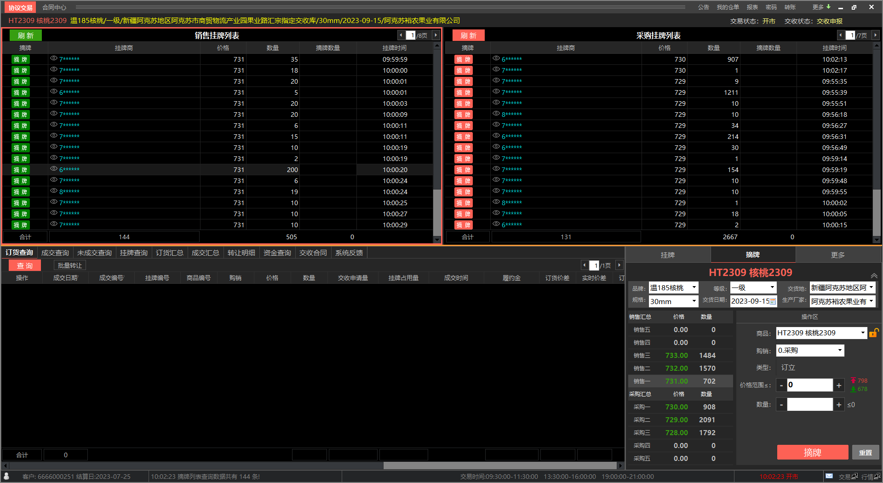Image resolution: width=883 pixels, height=483 pixels.
Task: Switch to the 挂牌 tab in order panel
Action: tap(668, 255)
